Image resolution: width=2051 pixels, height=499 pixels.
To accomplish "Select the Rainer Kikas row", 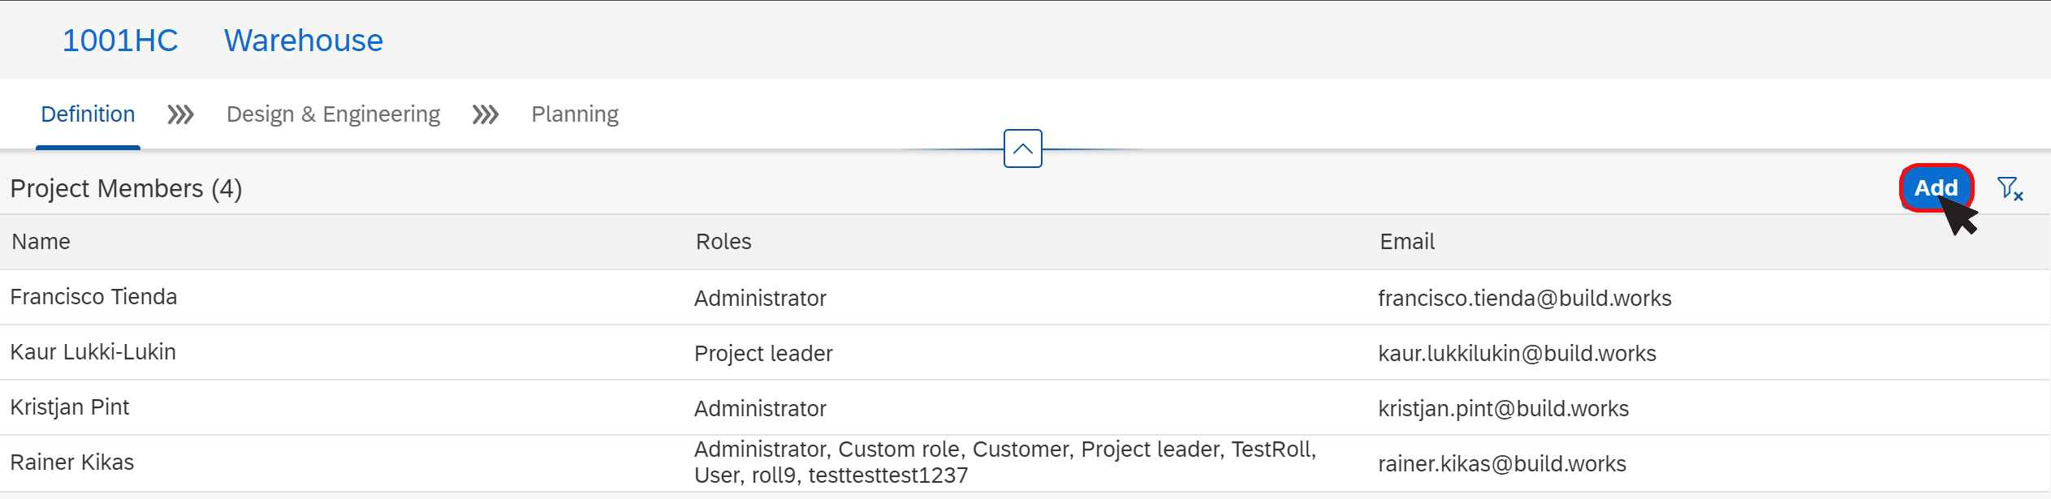I will (x=1025, y=463).
